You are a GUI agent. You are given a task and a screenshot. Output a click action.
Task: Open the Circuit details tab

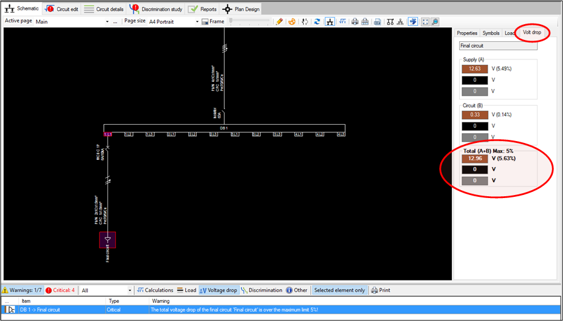coord(104,9)
